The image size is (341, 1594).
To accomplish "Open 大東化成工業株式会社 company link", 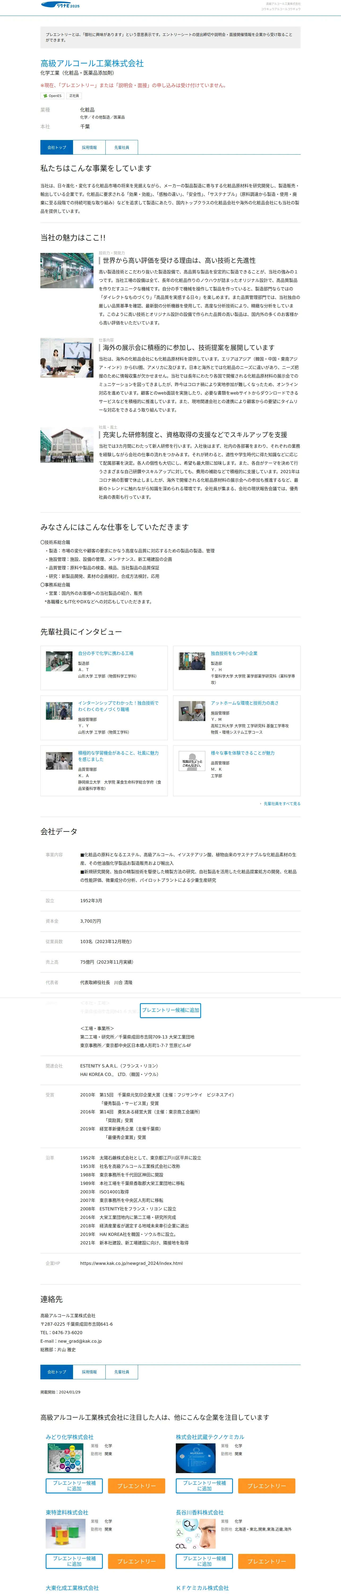I will pyautogui.click(x=73, y=1588).
